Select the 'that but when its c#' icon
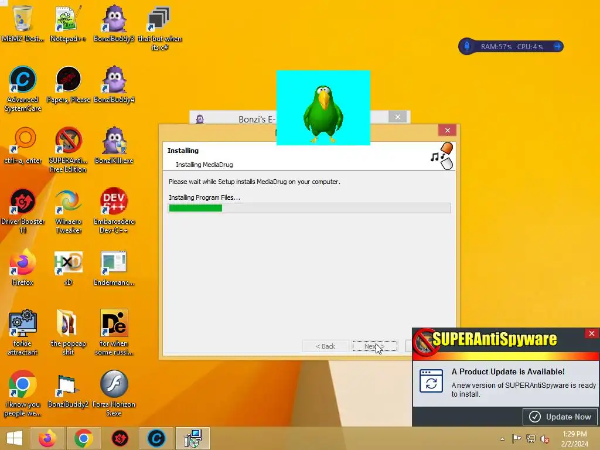This screenshot has width=600, height=450. (159, 28)
